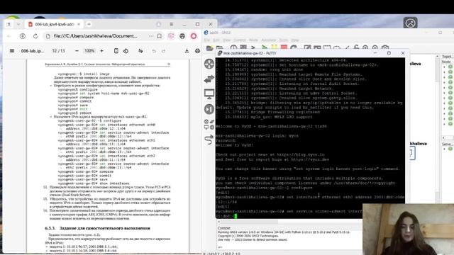Screen dimensions: 454x255
Task: Click the insert picture icon in the GNS3 toolbar
Action: (317, 47)
